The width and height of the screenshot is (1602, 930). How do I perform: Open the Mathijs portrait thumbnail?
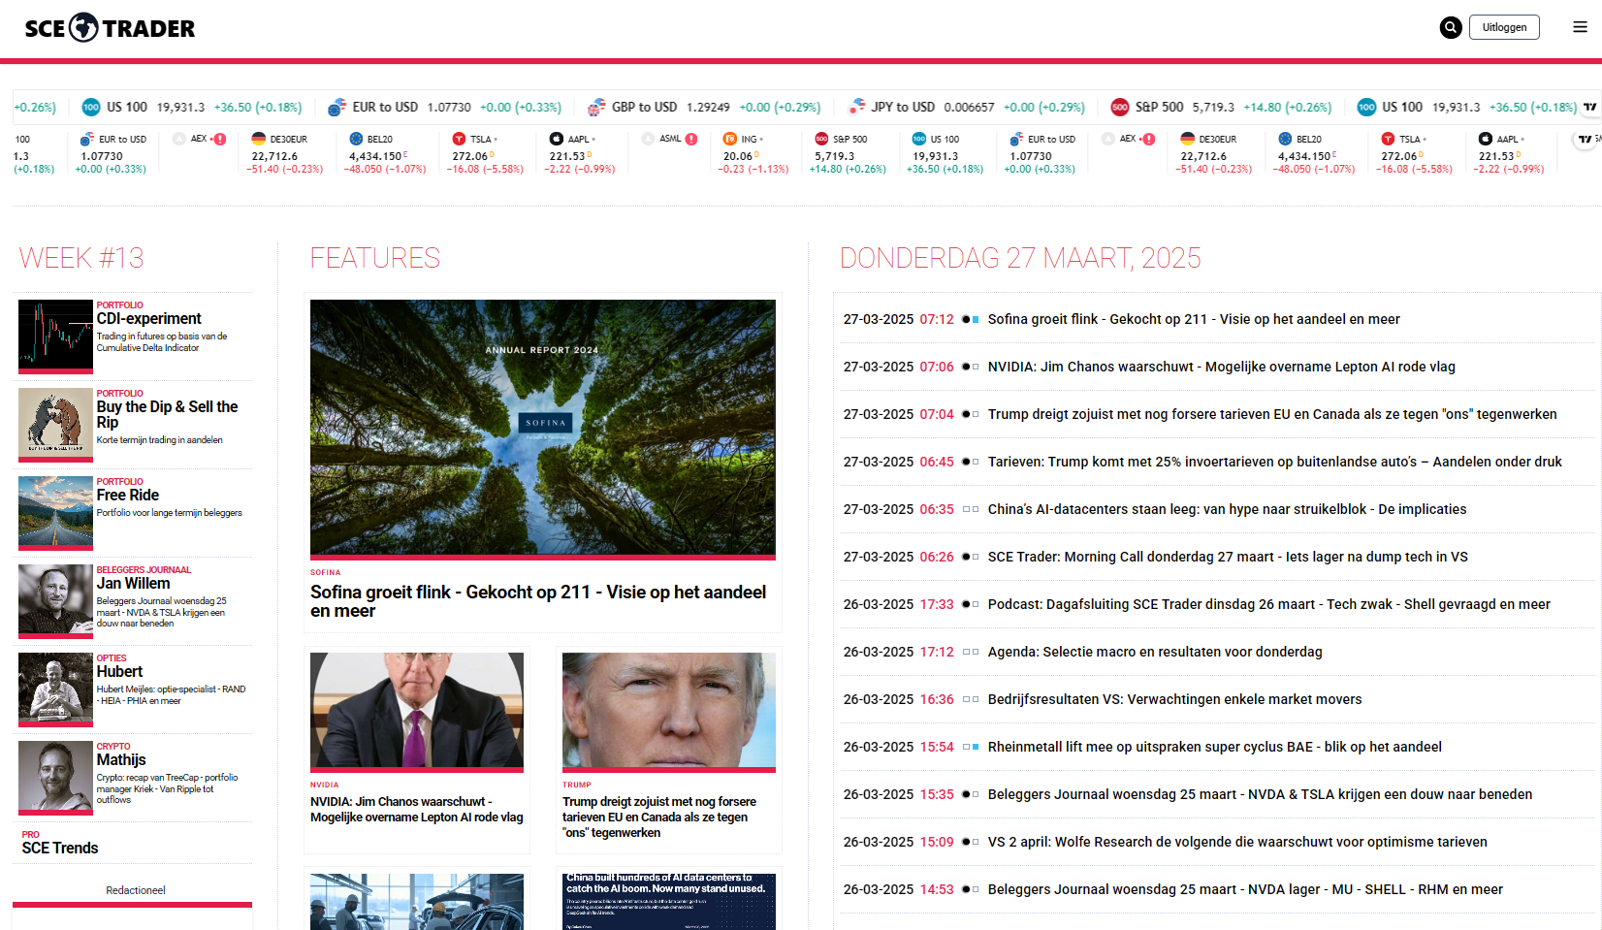coord(55,778)
